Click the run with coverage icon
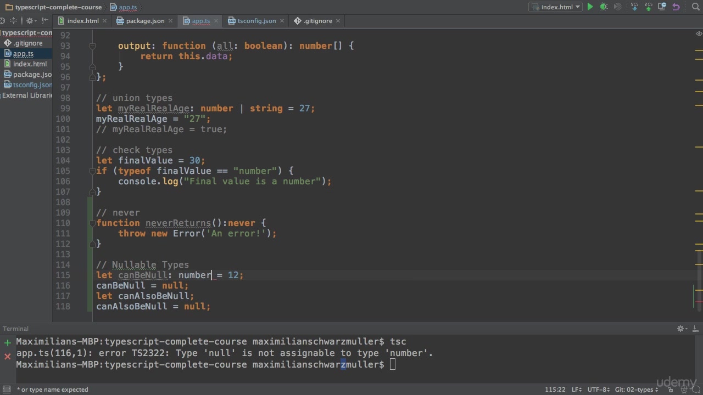 pyautogui.click(x=618, y=7)
